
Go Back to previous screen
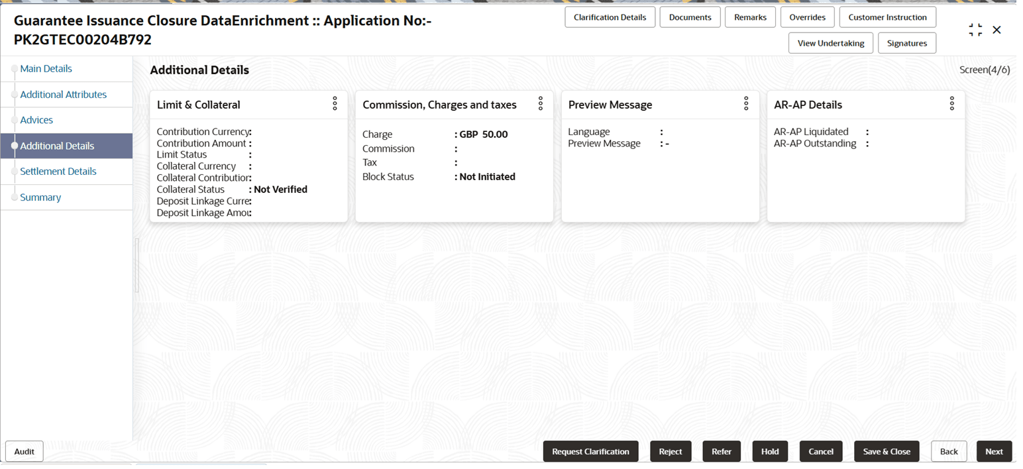[949, 451]
